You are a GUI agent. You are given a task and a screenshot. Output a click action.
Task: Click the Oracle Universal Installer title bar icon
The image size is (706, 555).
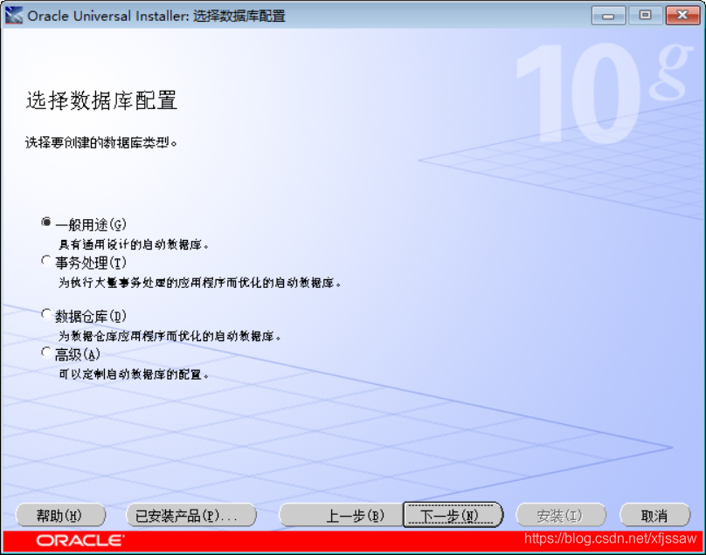(13, 16)
